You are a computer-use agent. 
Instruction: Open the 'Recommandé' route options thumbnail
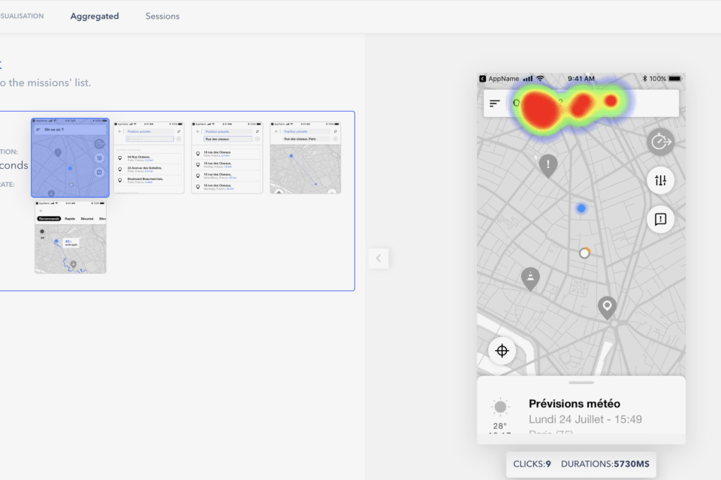coord(70,237)
